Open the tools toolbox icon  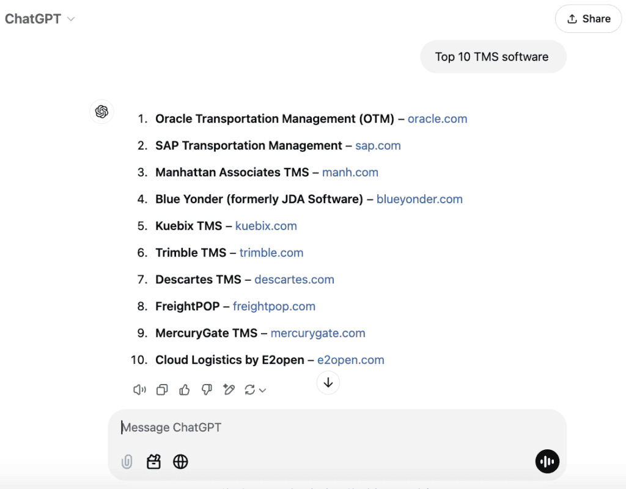153,462
